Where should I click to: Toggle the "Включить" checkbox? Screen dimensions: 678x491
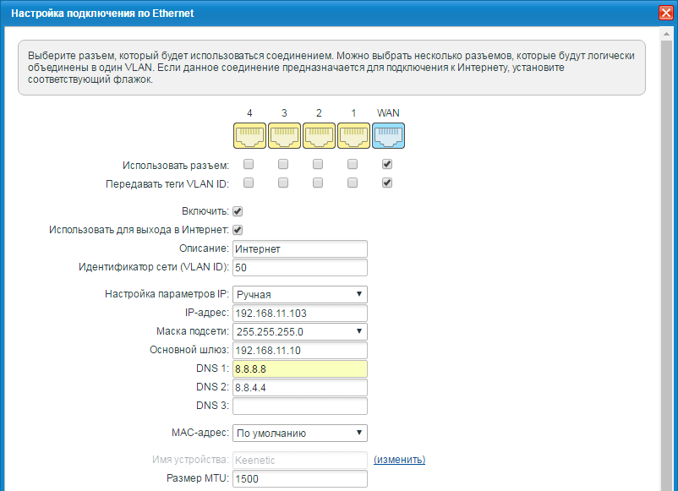[x=238, y=211]
